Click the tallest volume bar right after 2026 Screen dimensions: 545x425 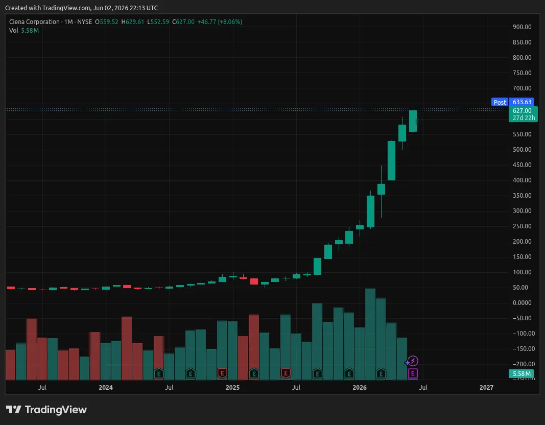(370, 334)
